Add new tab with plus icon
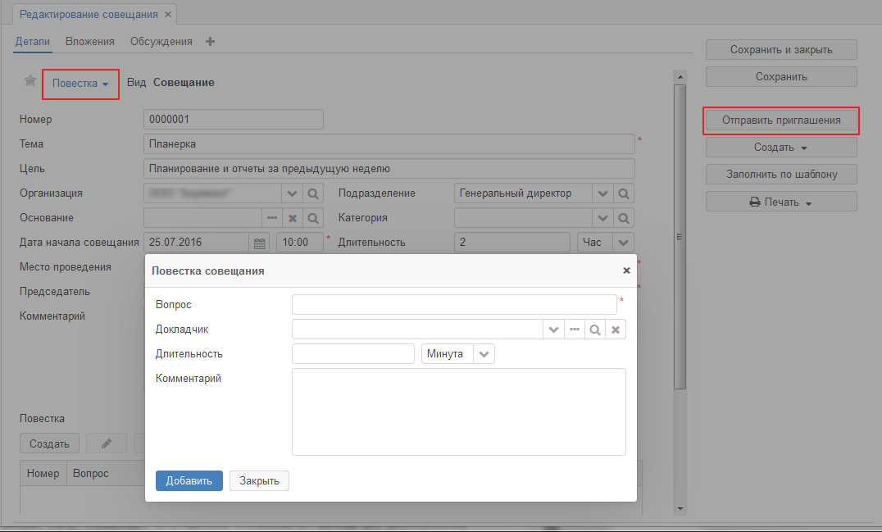The image size is (882, 532). tap(211, 42)
